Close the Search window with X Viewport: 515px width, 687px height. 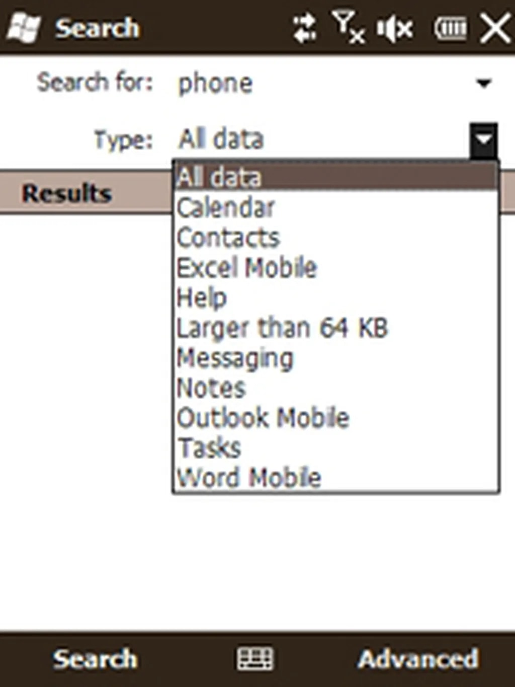point(495,28)
